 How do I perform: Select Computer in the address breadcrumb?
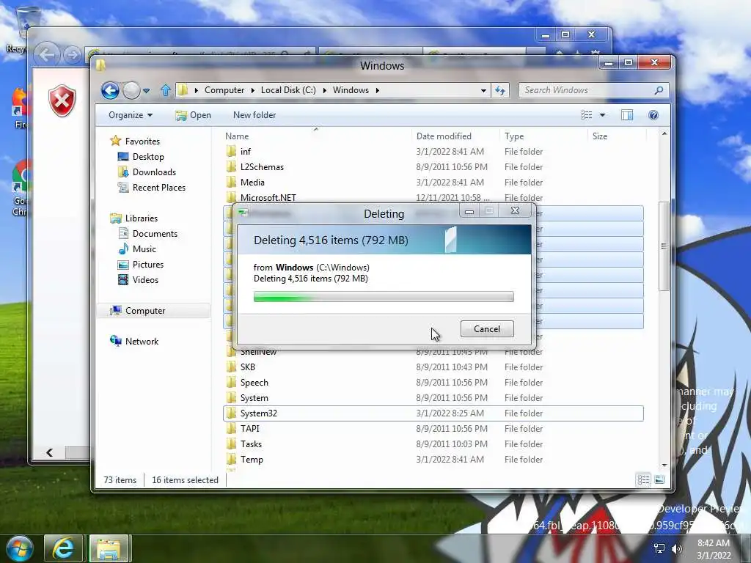(x=224, y=90)
